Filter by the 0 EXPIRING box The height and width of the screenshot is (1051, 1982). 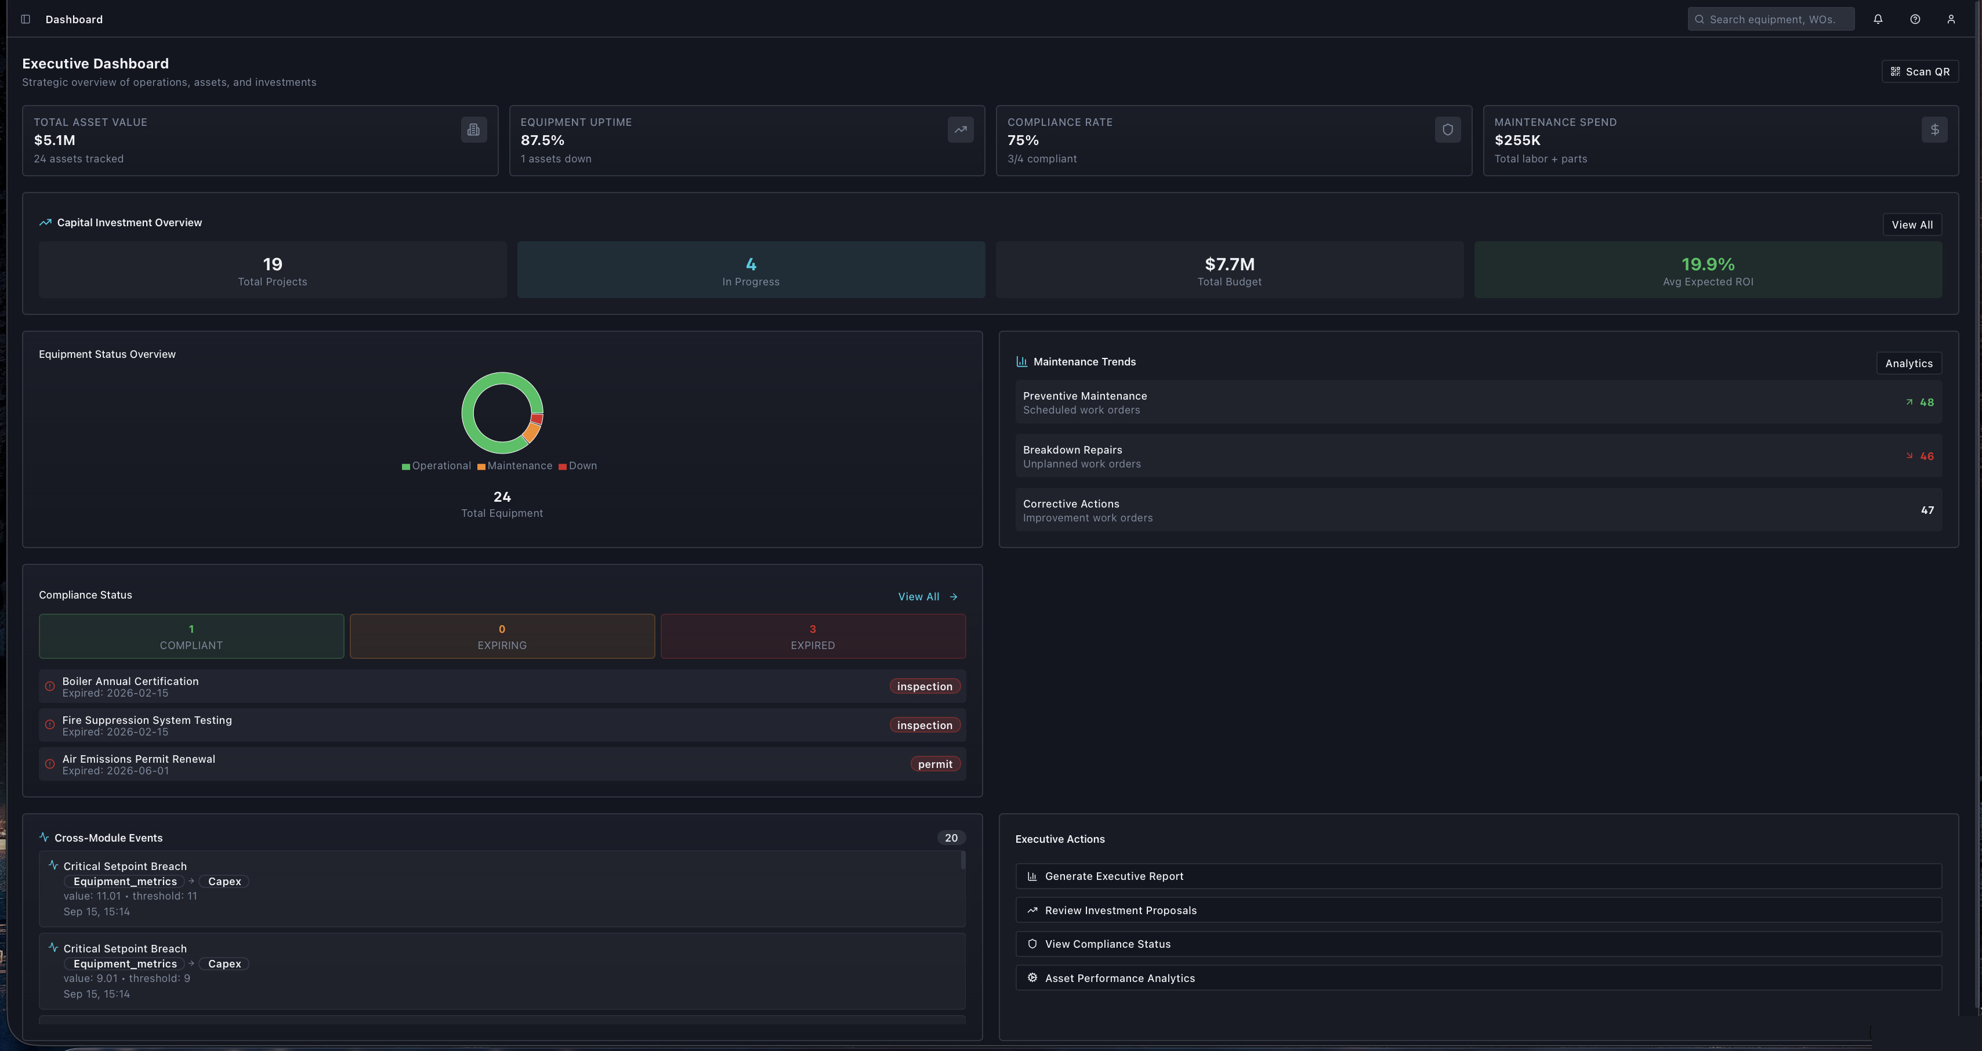point(502,636)
